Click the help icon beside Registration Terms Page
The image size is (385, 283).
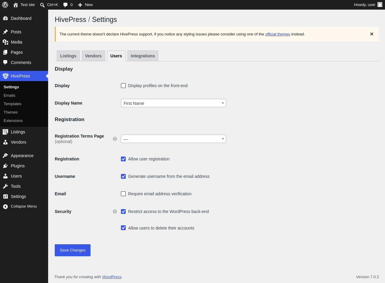[x=115, y=139]
